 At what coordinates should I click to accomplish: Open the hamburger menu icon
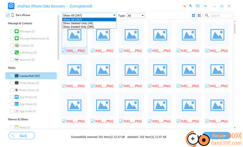[x=205, y=6]
